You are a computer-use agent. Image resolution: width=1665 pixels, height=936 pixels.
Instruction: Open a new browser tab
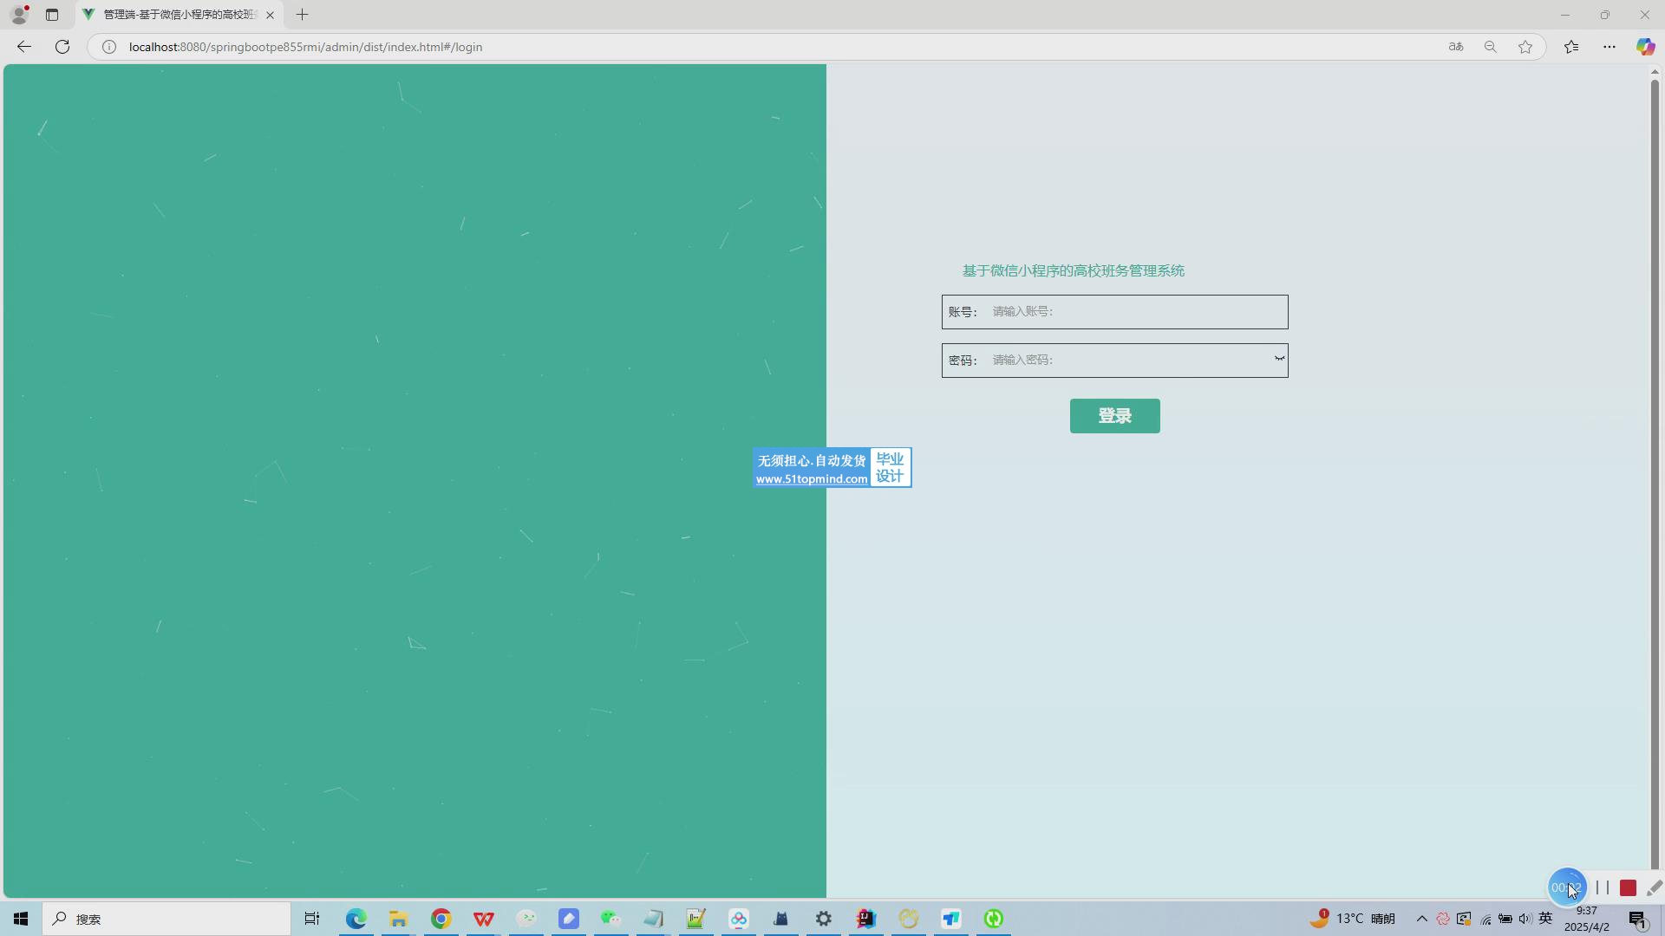pos(302,15)
